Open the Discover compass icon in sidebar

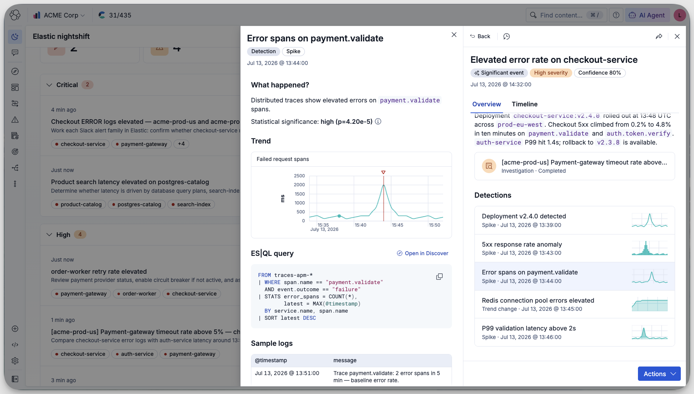15,71
